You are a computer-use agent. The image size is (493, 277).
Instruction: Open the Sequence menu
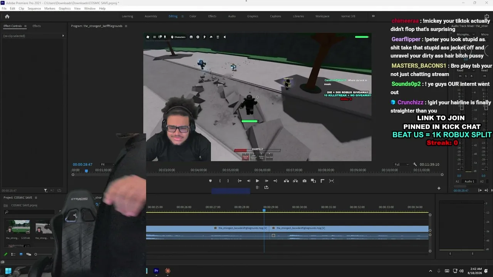point(34,8)
